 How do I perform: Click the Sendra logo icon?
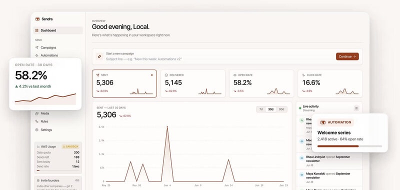pyautogui.click(x=37, y=19)
